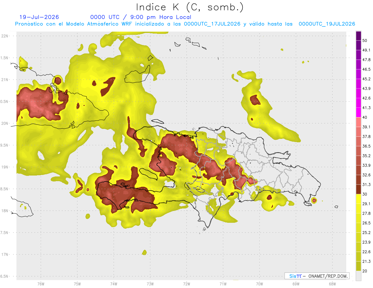This screenshot has height=288, width=373.
Task: Click the "41.3" color scale value
Action: coord(366,108)
